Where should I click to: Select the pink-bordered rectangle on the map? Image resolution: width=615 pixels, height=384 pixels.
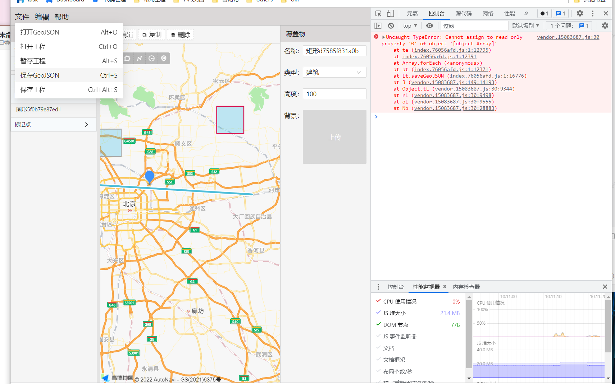pos(230,120)
